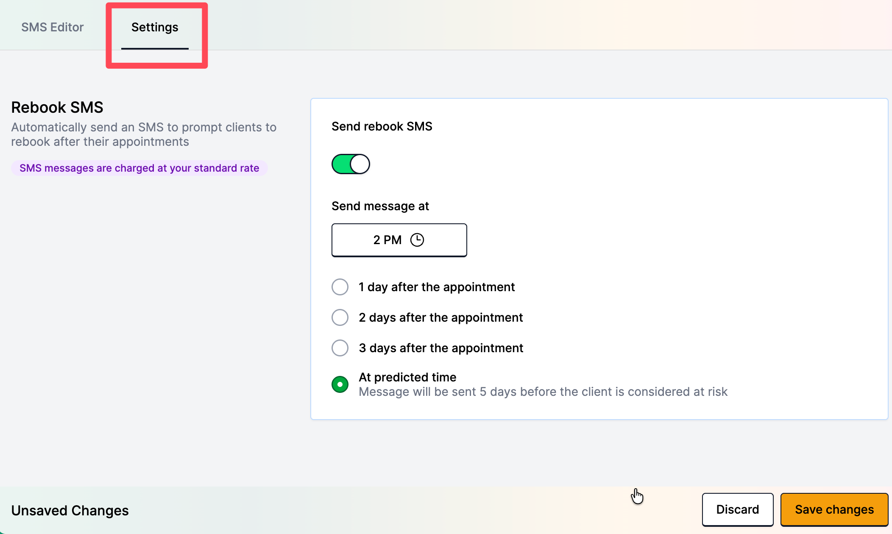Switch to the SMS Editor tab
The image size is (892, 534).
53,27
